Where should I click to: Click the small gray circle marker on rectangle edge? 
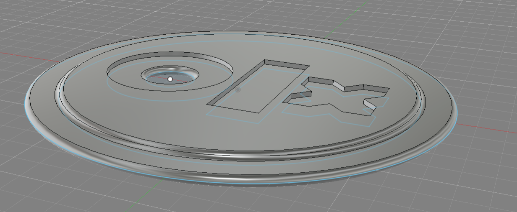pyautogui.click(x=238, y=89)
